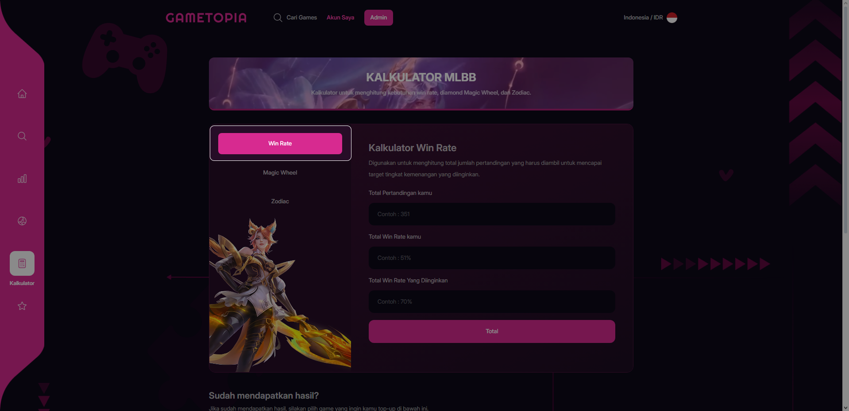This screenshot has width=849, height=411.
Task: Open the home icon in sidebar
Action: click(x=22, y=94)
